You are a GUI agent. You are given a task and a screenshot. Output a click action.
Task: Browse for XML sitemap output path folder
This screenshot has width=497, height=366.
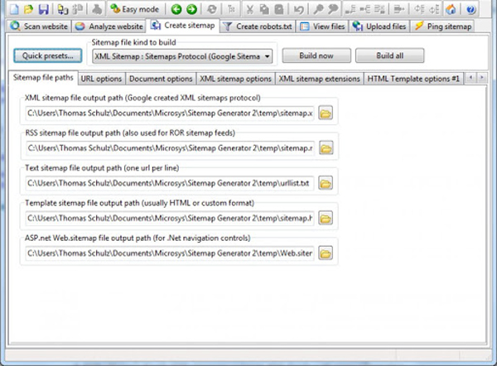(x=326, y=113)
